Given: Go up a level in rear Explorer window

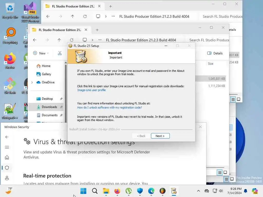Looking at the screenshot, I should (x=72, y=16).
